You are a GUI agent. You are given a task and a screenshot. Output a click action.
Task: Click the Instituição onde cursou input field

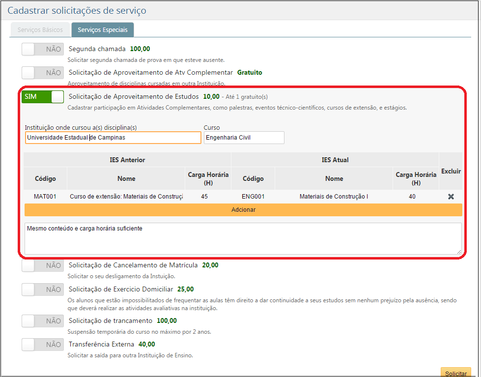pos(113,138)
